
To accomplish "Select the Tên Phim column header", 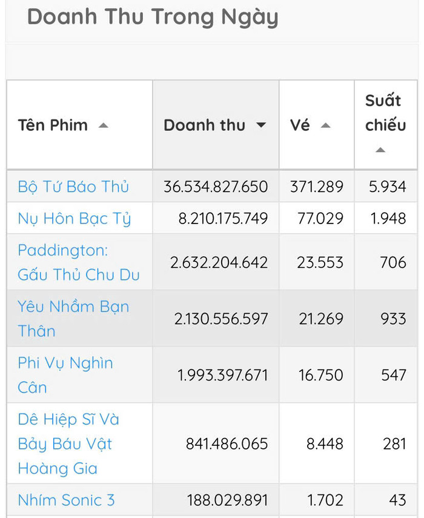I will [x=53, y=125].
